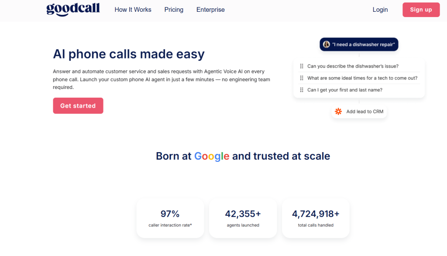This screenshot has height=256, width=447.
Task: Click drag handle beside "ideal times for a tech"
Action: 301,78
